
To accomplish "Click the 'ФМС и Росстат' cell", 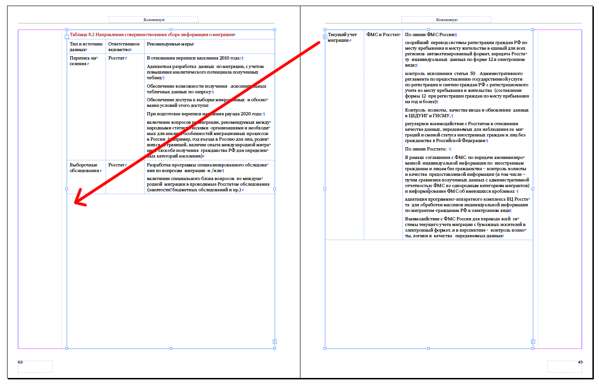I will (383, 34).
